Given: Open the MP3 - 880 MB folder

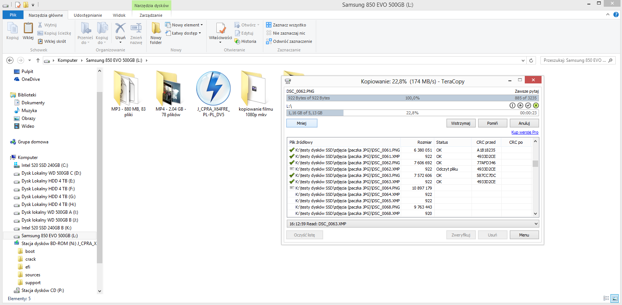Looking at the screenshot, I should click(x=128, y=94).
